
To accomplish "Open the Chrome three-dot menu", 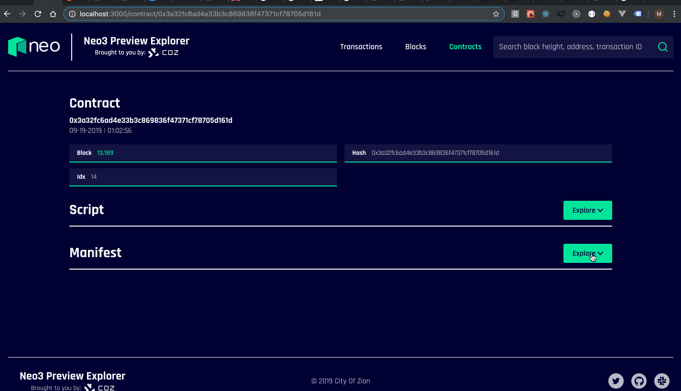I will click(674, 14).
